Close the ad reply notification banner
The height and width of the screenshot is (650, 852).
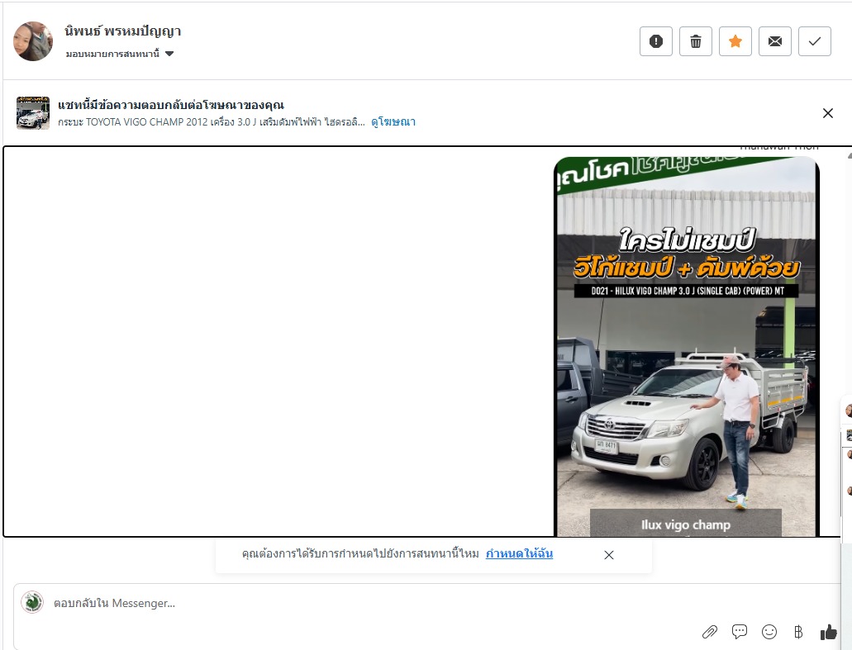click(x=827, y=113)
